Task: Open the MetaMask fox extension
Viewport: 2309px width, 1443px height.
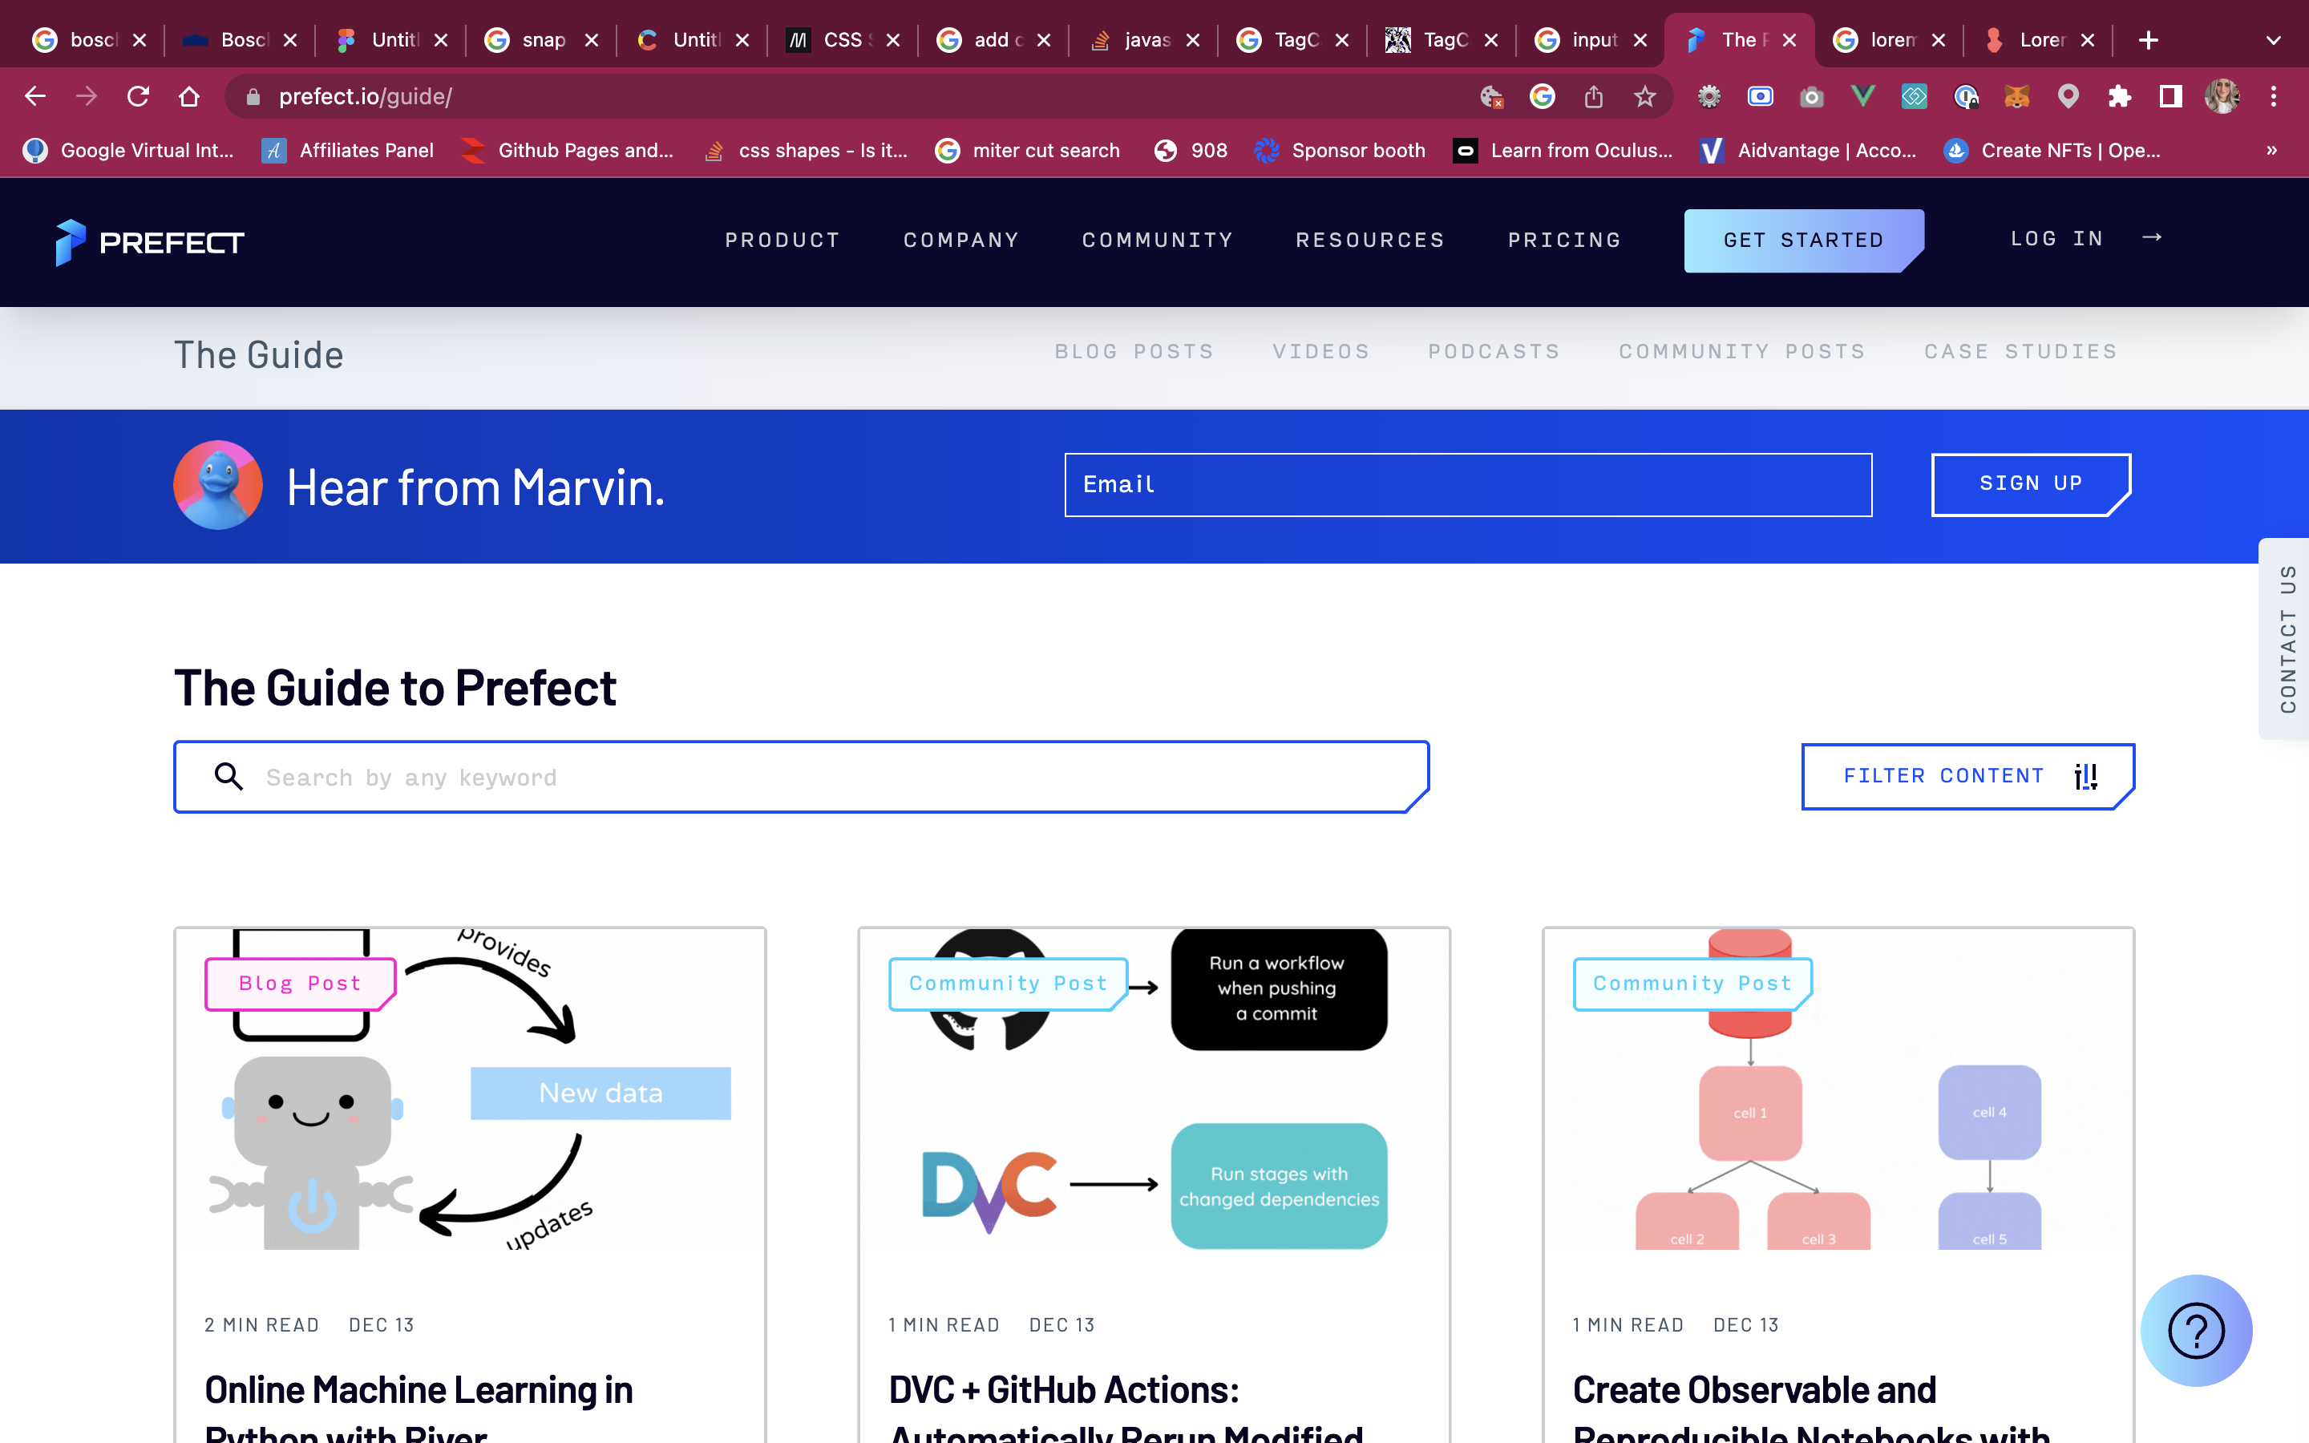Action: click(x=2016, y=96)
